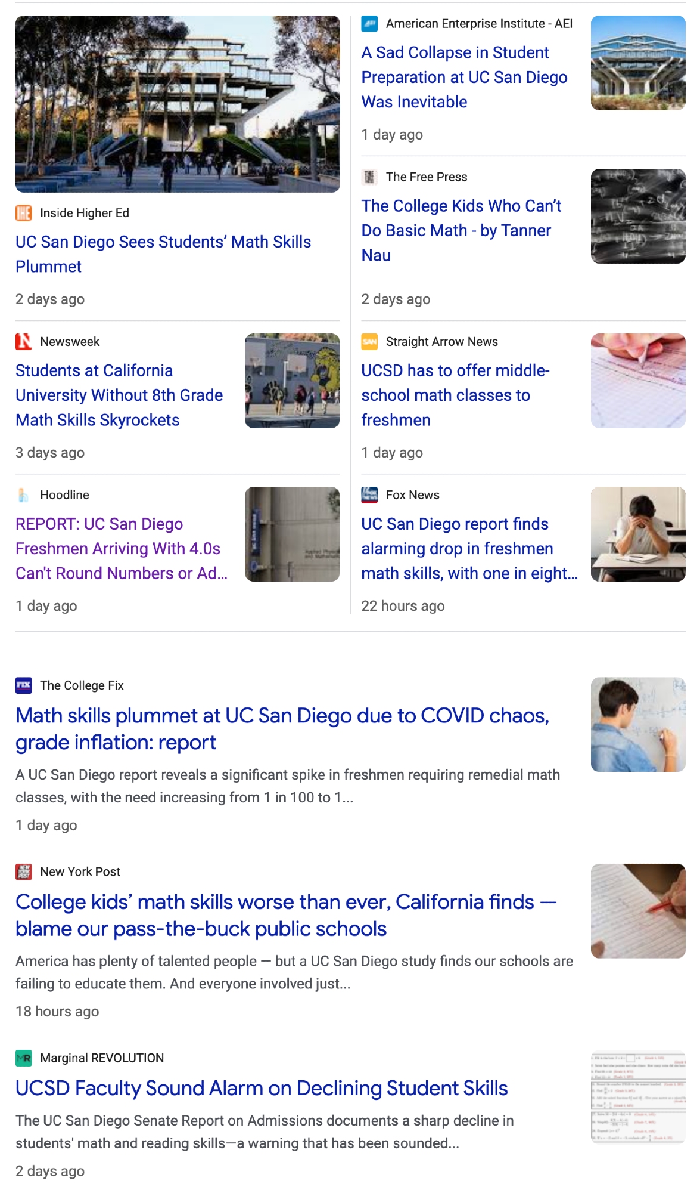Click the whiteboard student thumbnail for College Fix
This screenshot has height=1193, width=700.
click(638, 724)
